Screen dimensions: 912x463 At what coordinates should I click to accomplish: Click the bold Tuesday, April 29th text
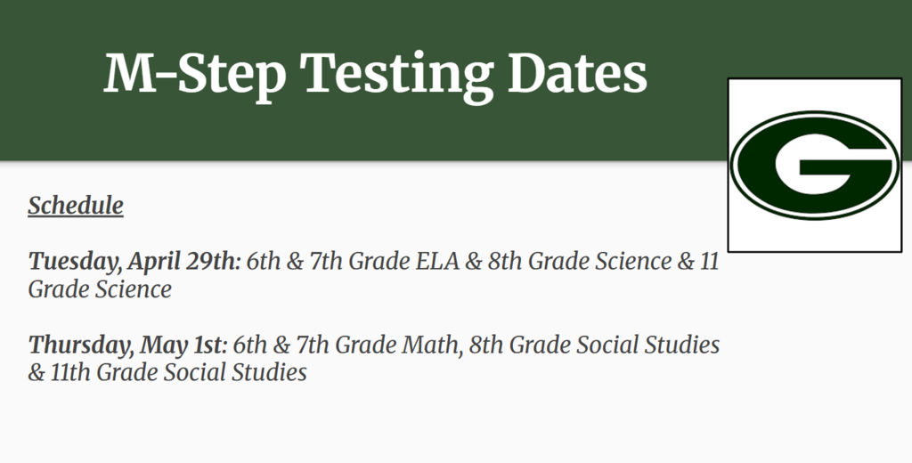click(x=134, y=261)
